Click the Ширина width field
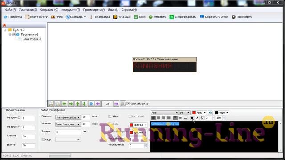The image size is (285, 160). pos(28,136)
